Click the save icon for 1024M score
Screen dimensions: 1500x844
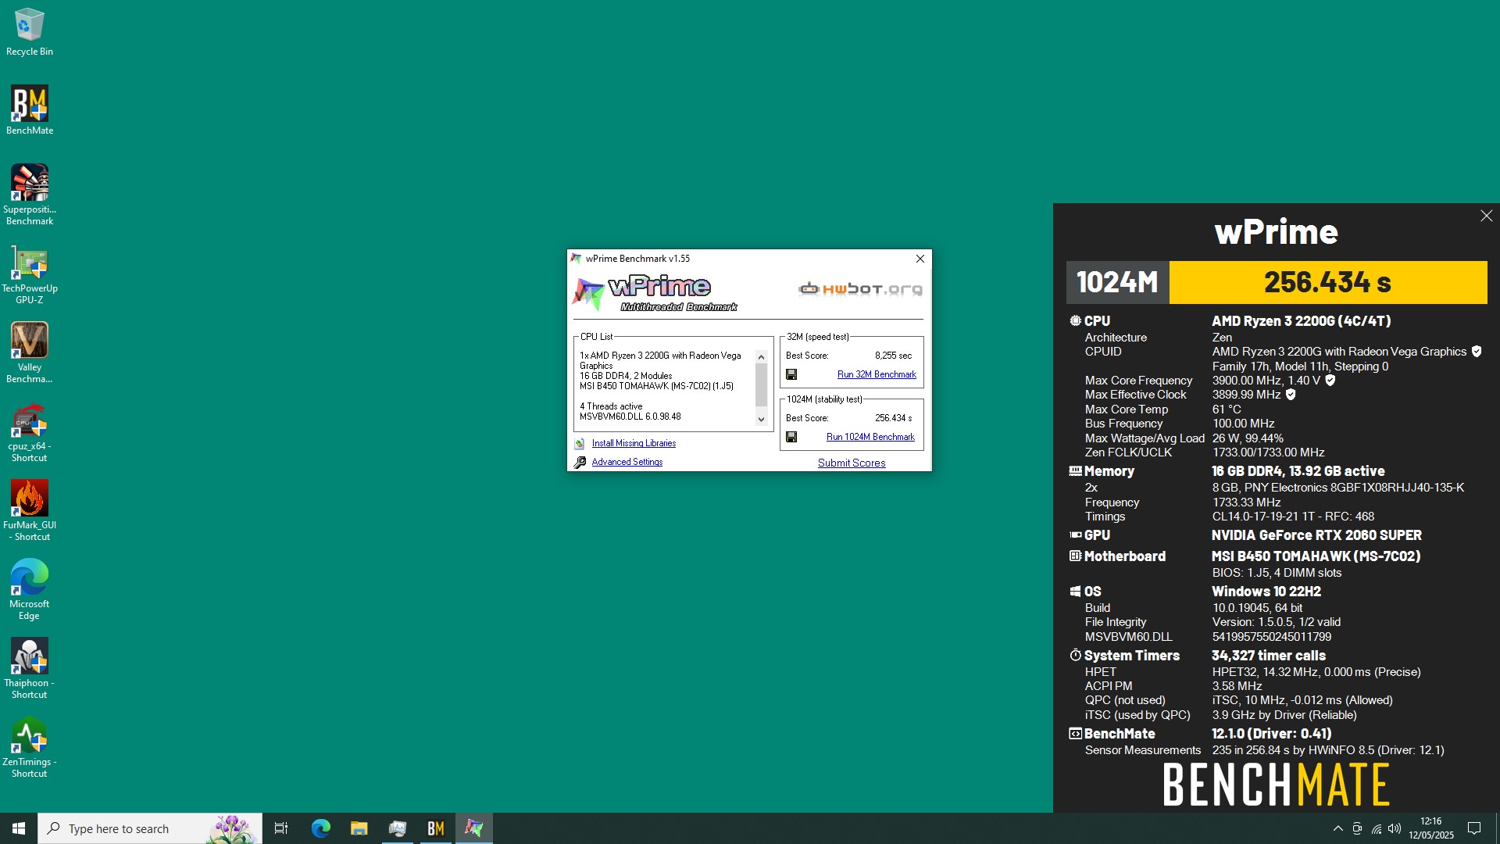tap(791, 437)
